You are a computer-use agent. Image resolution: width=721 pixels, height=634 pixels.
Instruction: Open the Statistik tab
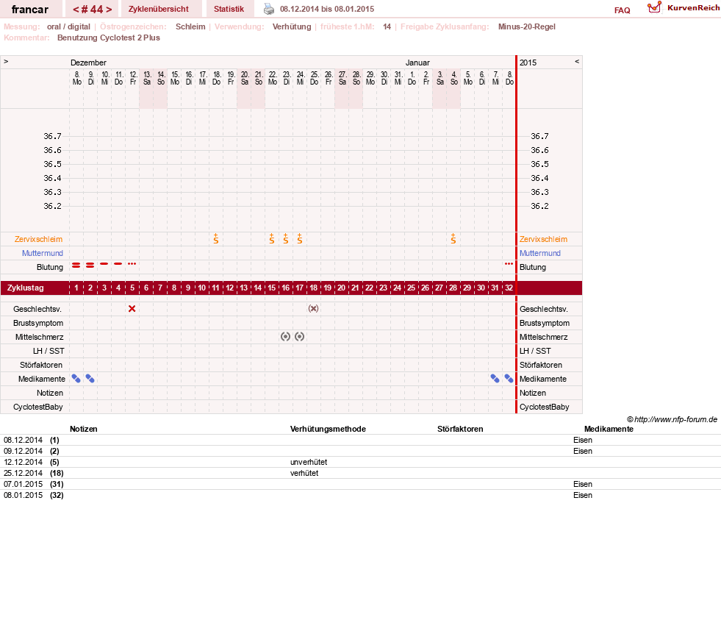(x=229, y=10)
